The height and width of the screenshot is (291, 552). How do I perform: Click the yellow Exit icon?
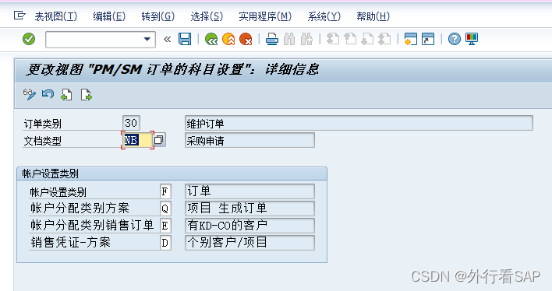tap(228, 39)
